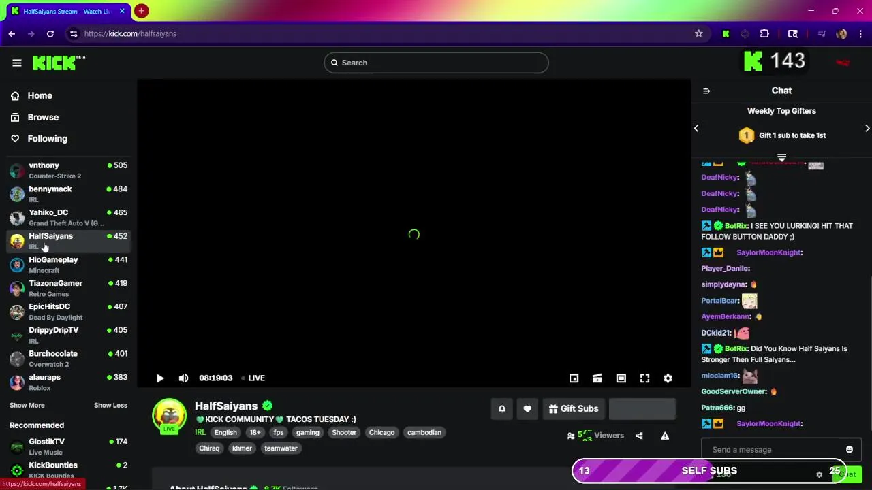Image resolution: width=872 pixels, height=490 pixels.
Task: Select the fps tag
Action: (279, 433)
